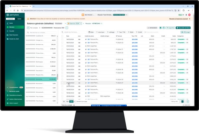The image size is (199, 134).
Task: Bookmark the page with the star icon
Action: 179,11
